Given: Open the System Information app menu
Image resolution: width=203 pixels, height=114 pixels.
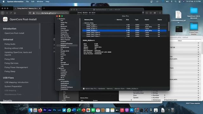Looking at the screenshot, I should [15, 2].
